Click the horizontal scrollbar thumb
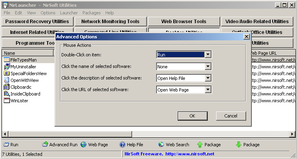Screen dimensions: 297x159 point(70,134)
